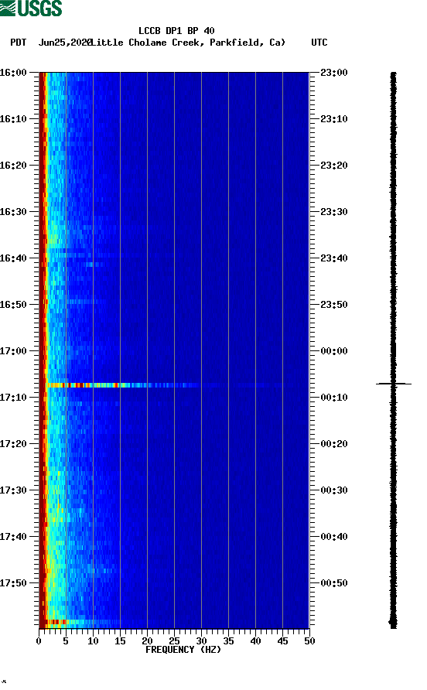Click the '16:40' PDT time label
The image size is (427, 690).
coord(13,258)
